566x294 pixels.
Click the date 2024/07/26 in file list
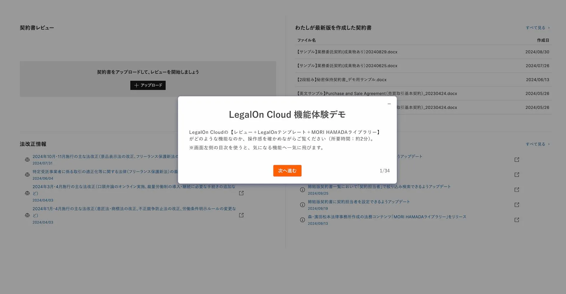[x=537, y=66]
